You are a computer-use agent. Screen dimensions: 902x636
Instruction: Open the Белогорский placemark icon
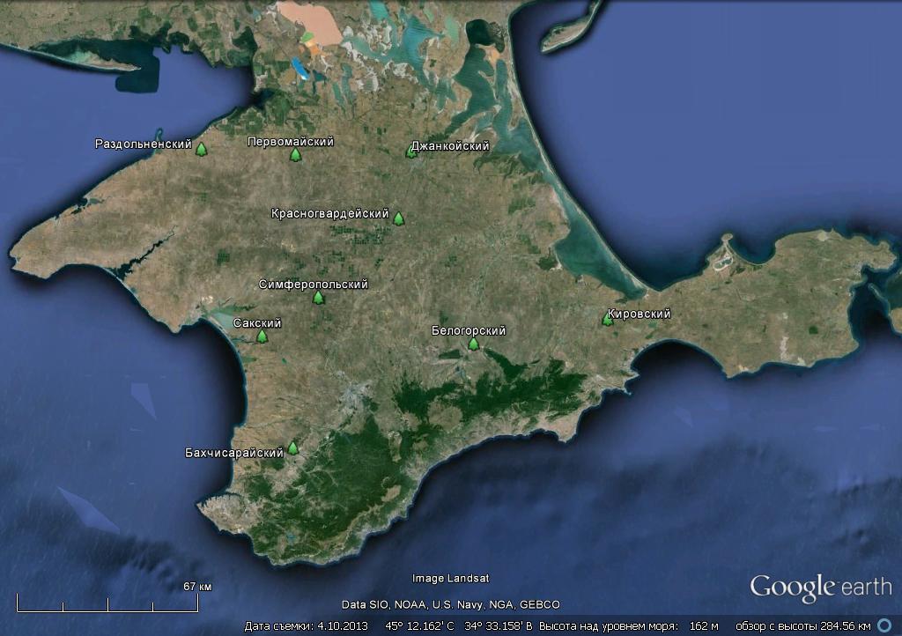tap(473, 344)
